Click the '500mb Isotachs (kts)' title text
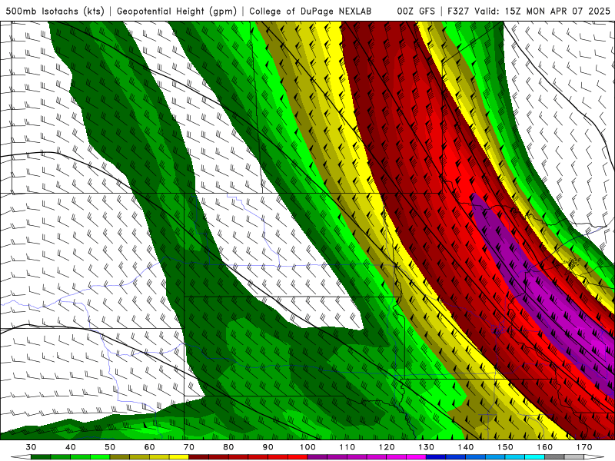 (55, 11)
